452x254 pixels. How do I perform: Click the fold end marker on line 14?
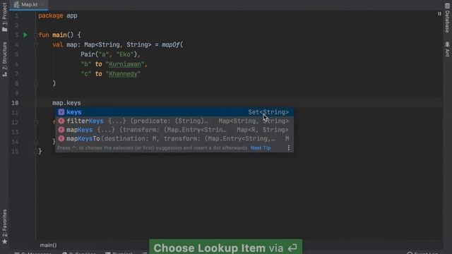pyautogui.click(x=35, y=142)
